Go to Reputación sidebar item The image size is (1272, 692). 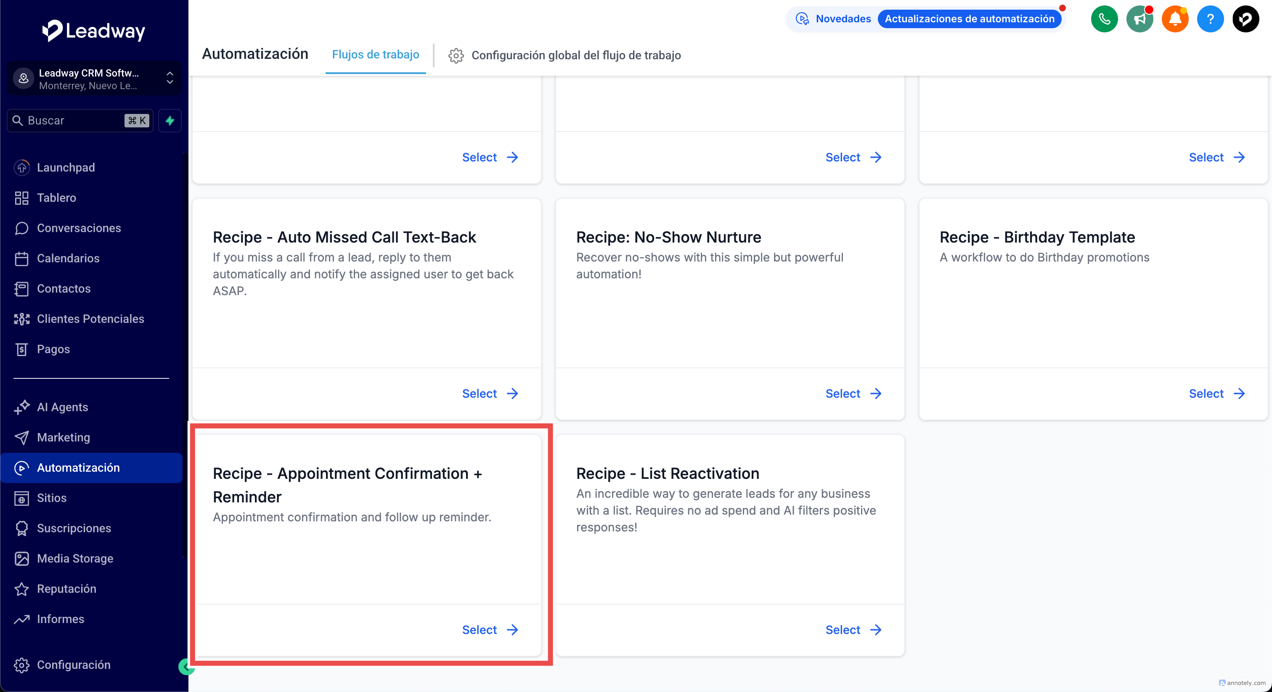66,589
